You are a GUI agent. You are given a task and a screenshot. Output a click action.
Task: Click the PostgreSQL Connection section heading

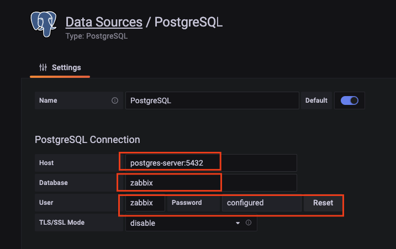(87, 139)
